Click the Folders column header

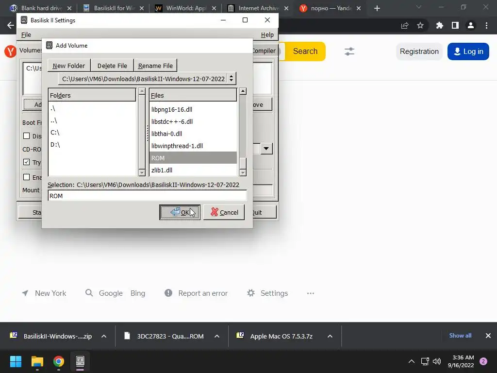click(x=92, y=95)
